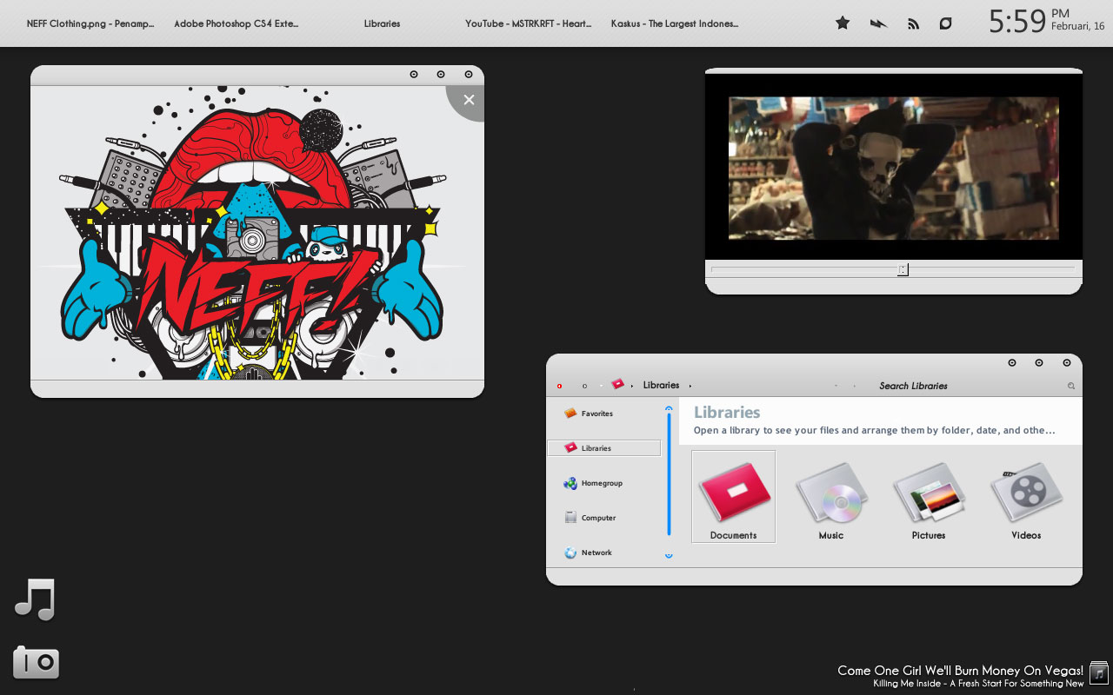The height and width of the screenshot is (695, 1113).
Task: Click the RSS feed icon in top bar
Action: (913, 24)
